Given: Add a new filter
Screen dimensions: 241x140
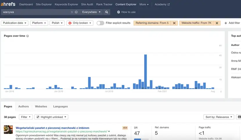Looking at the screenshot, I should pyautogui.click(x=232, y=23).
